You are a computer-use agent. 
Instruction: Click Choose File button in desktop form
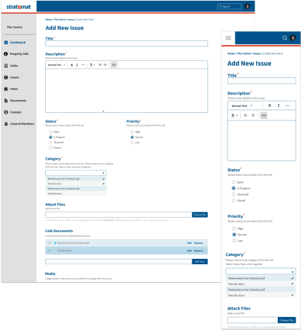pyautogui.click(x=200, y=215)
